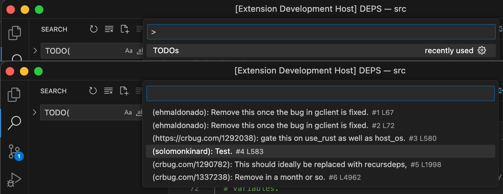Expand the replace chevron beside upper TODO( field

coord(35,51)
